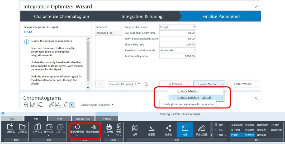Screen dimensions: 285x144
Task: Toggle the 峰浏览器 window panel
Action: click(261, 135)
